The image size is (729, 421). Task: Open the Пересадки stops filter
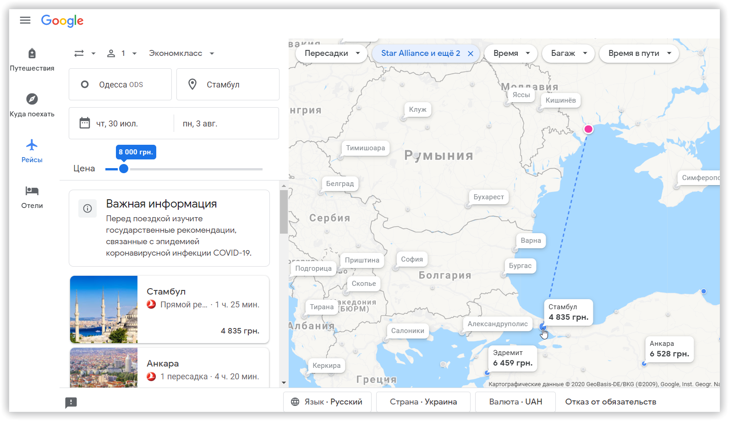332,53
